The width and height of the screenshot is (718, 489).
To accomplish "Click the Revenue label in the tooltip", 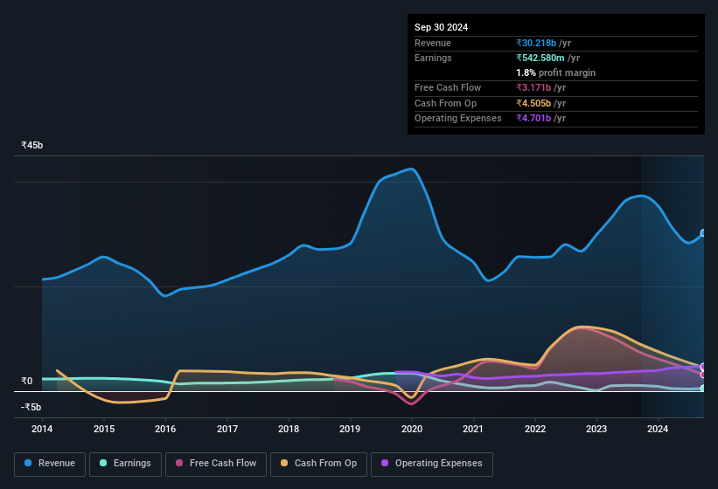I will point(433,43).
